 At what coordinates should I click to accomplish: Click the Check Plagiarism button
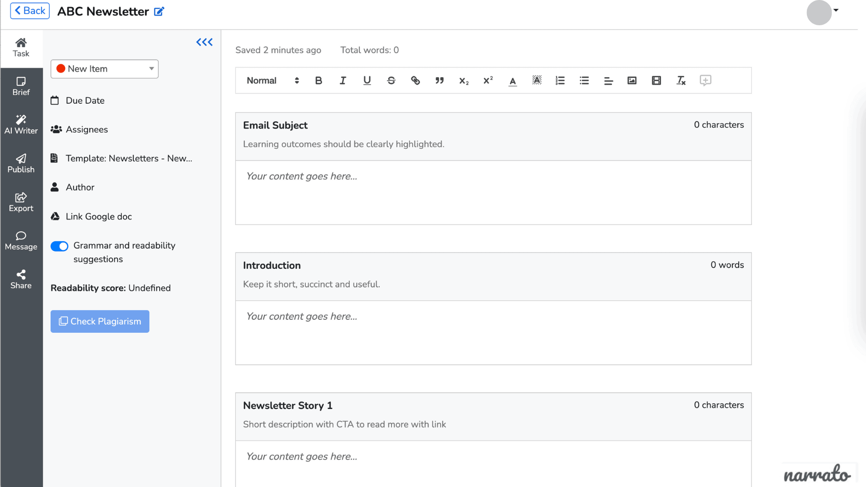(x=100, y=321)
